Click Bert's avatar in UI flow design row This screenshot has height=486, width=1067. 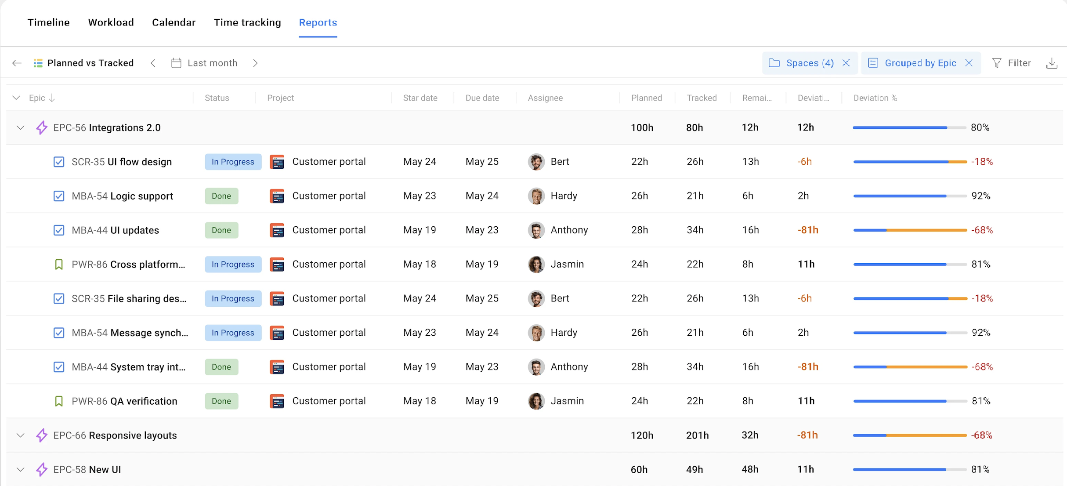(x=536, y=162)
